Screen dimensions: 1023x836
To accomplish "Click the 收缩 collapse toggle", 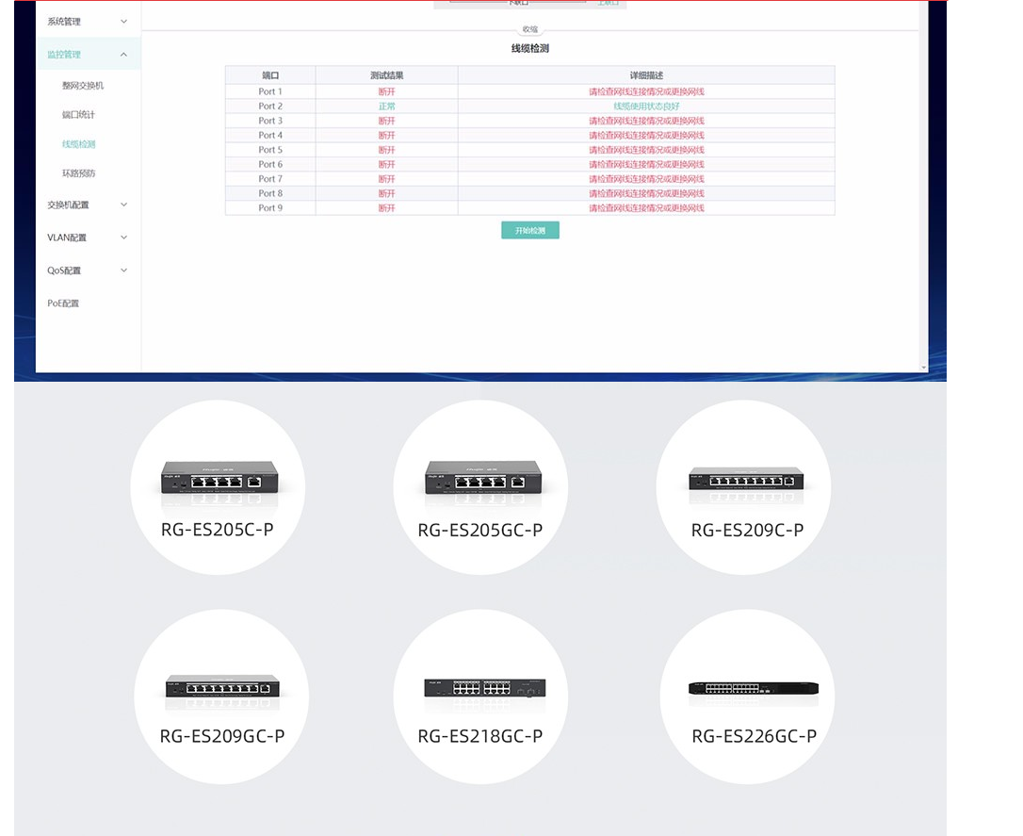I will 530,30.
